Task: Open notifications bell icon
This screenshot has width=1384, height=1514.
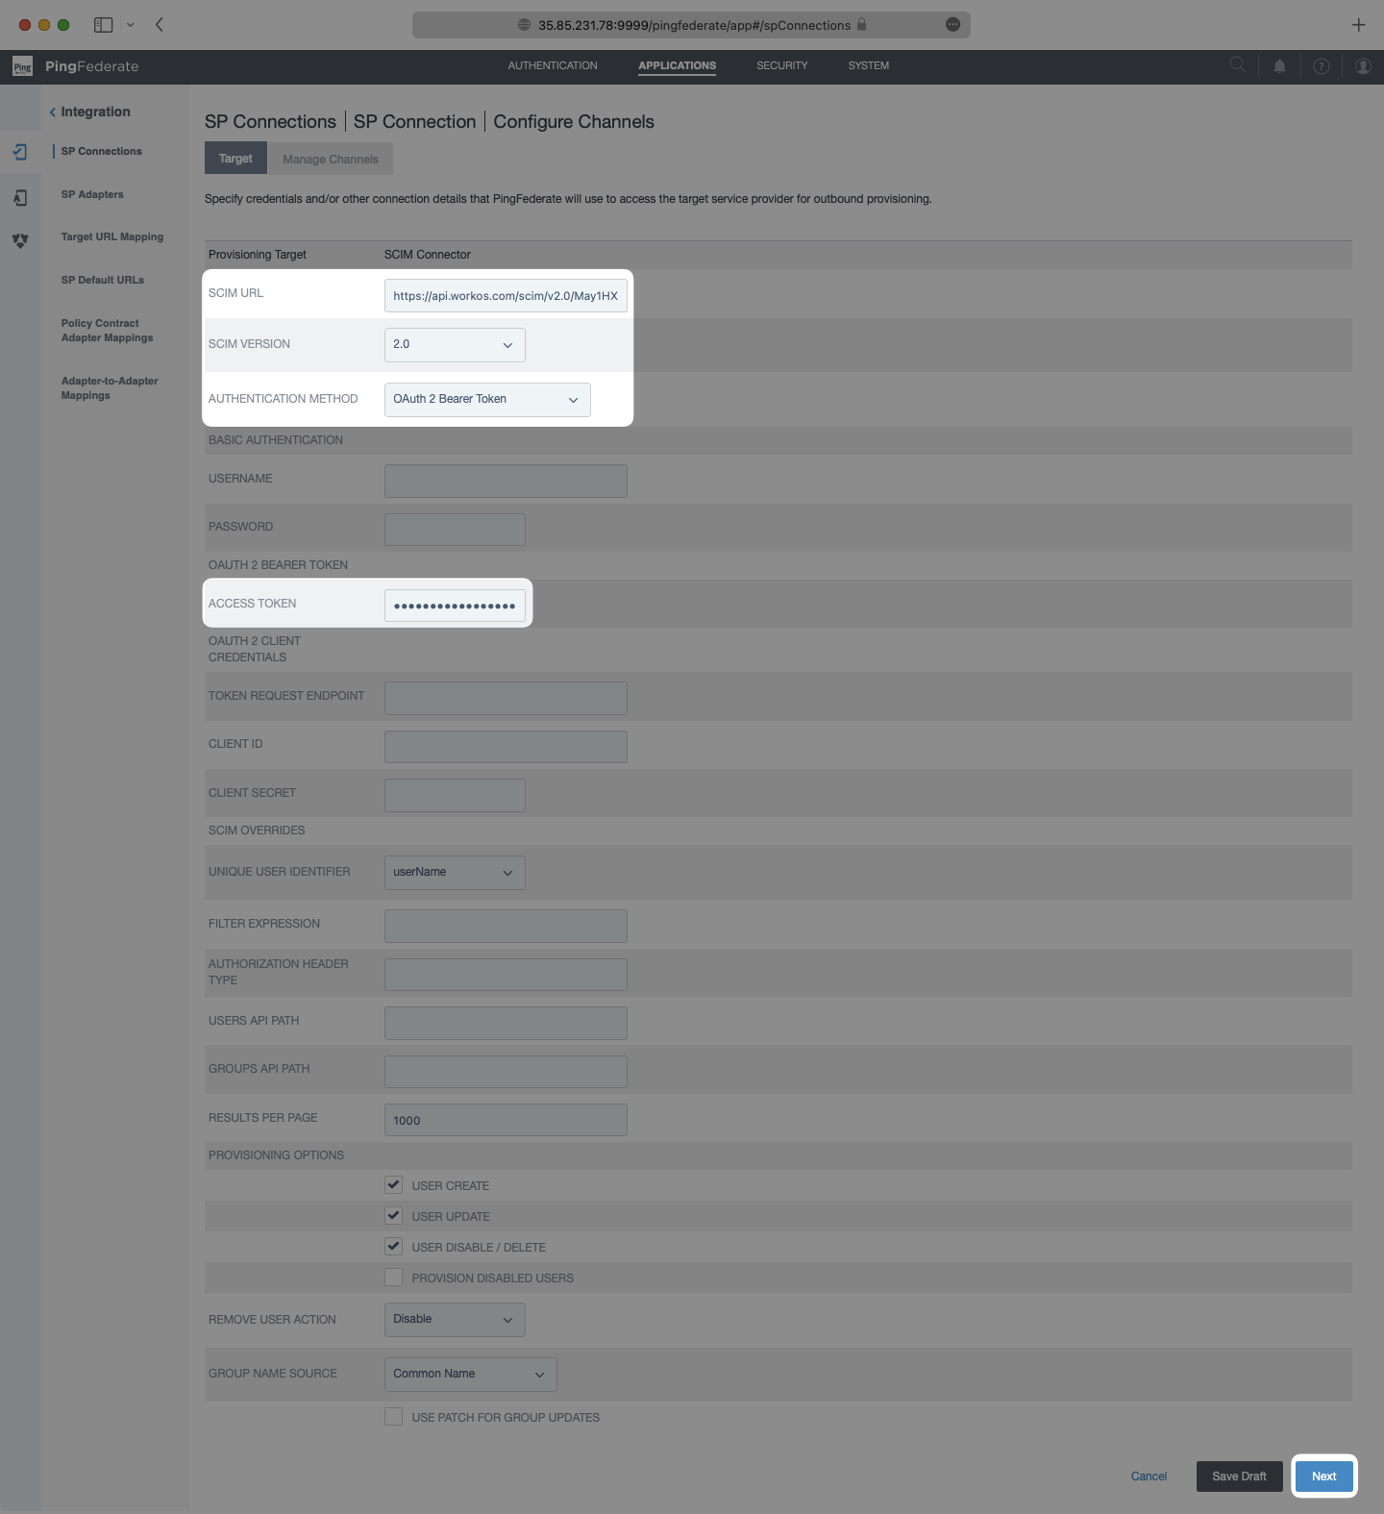Action: [x=1279, y=66]
